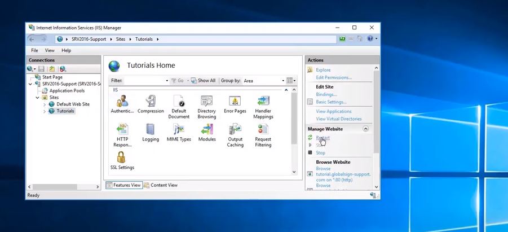Open the Group by Area dropdown
This screenshot has height=232, width=508.
[x=283, y=81]
